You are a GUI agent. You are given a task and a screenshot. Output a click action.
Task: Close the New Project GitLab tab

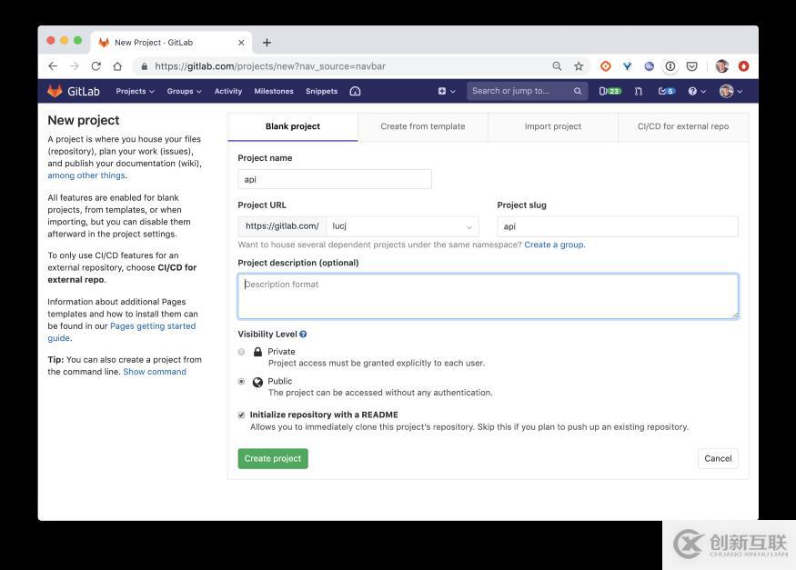[241, 43]
